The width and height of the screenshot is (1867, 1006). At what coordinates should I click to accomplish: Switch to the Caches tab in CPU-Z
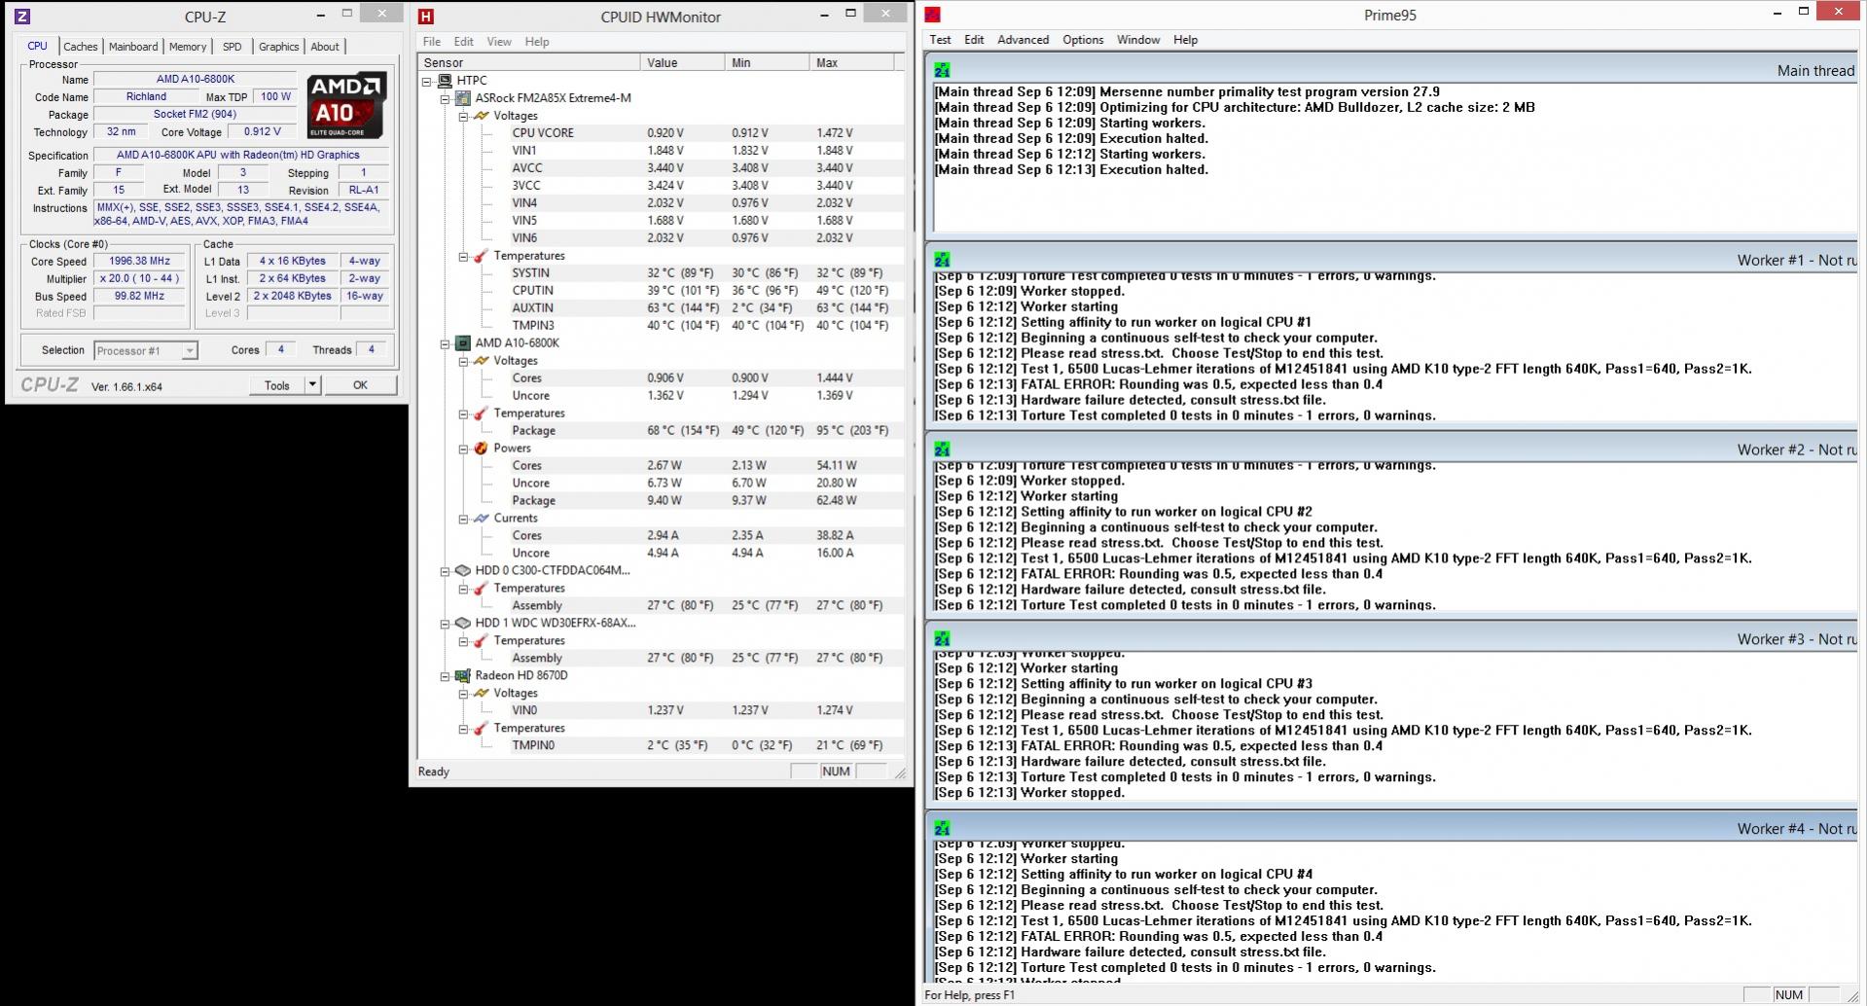[81, 47]
